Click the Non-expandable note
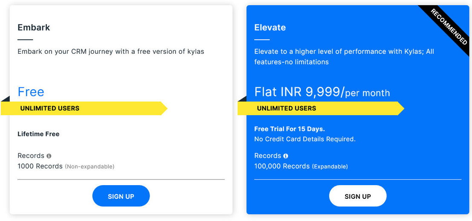The width and height of the screenshot is (472, 221). 90,166
